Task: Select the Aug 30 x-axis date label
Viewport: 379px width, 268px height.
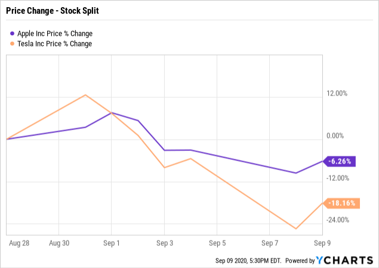Action: coord(60,243)
